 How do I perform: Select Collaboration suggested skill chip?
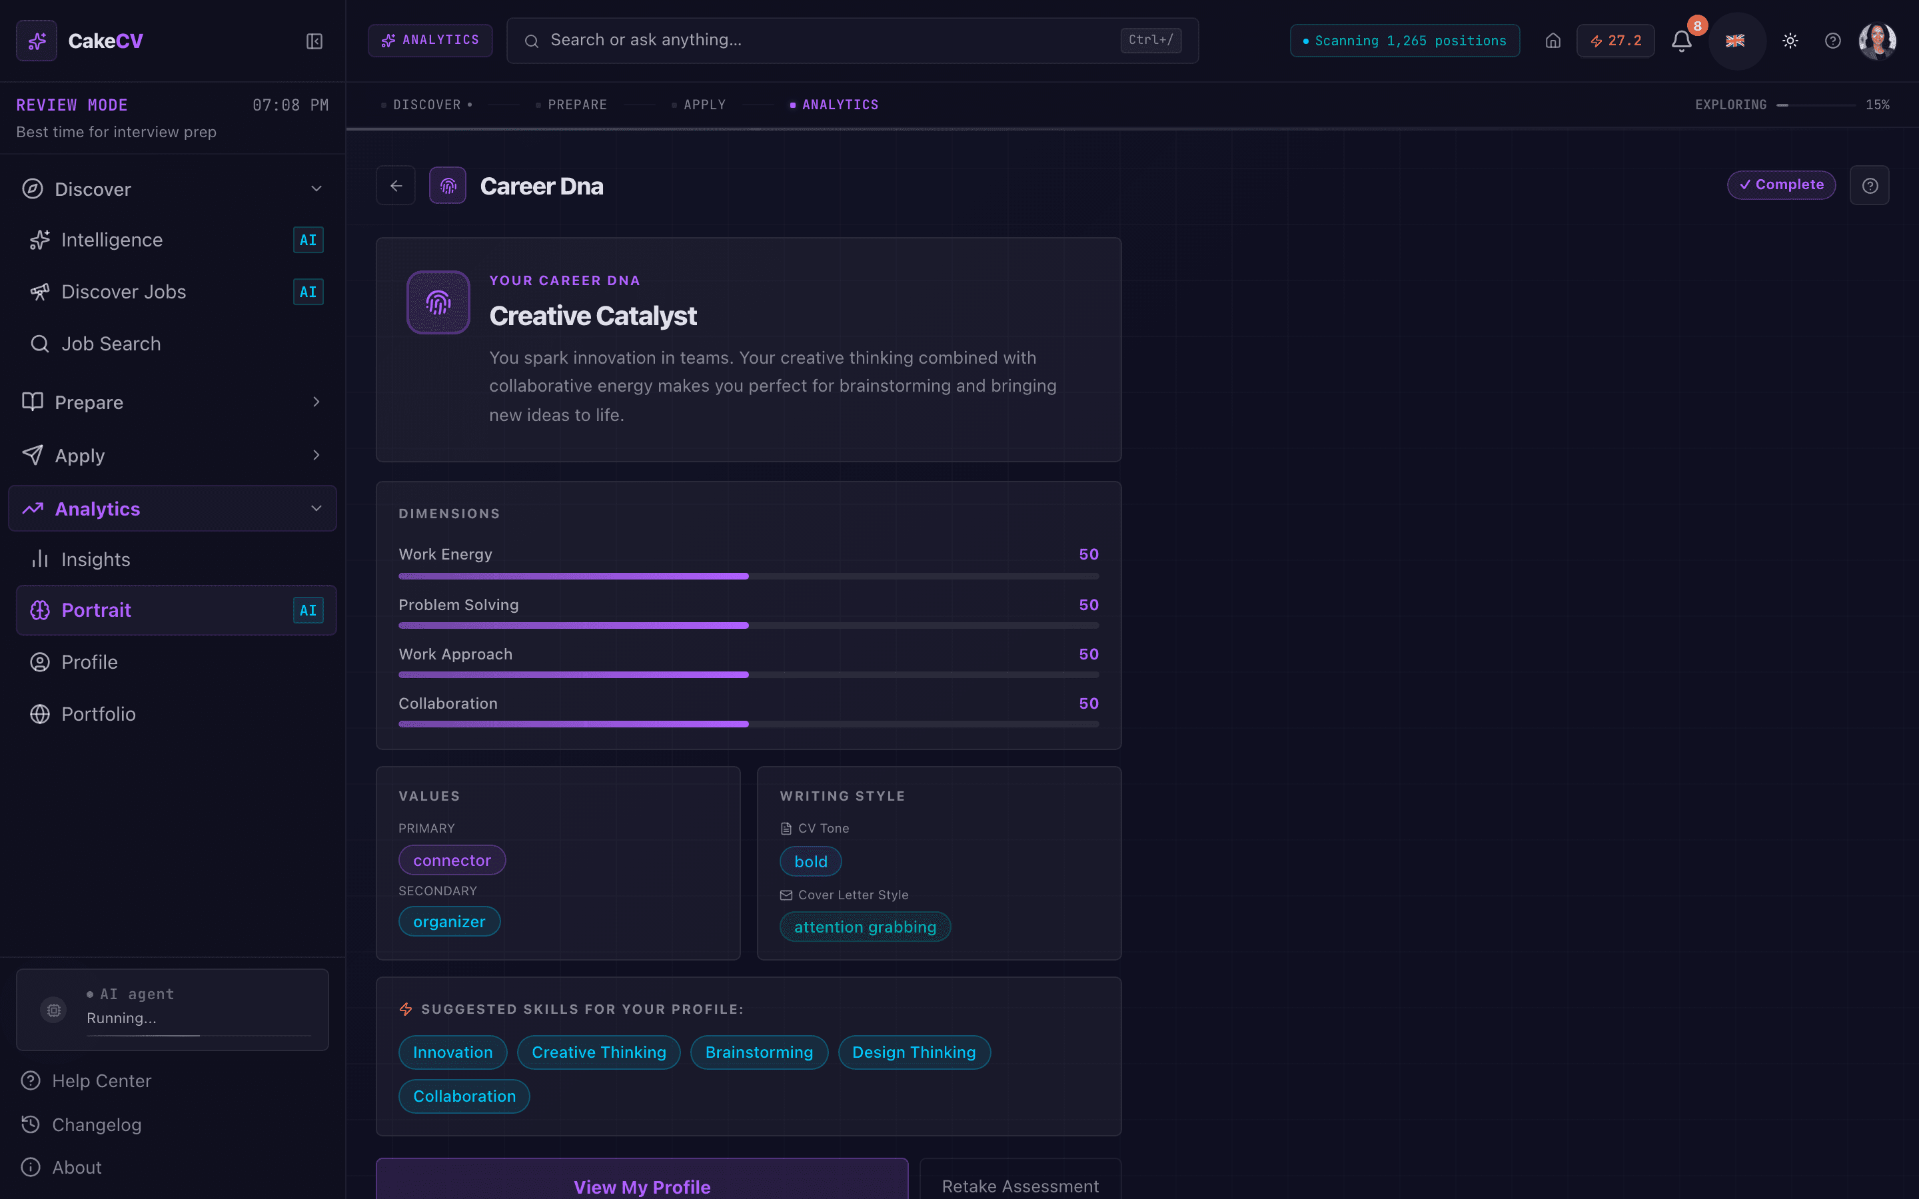coord(464,1096)
